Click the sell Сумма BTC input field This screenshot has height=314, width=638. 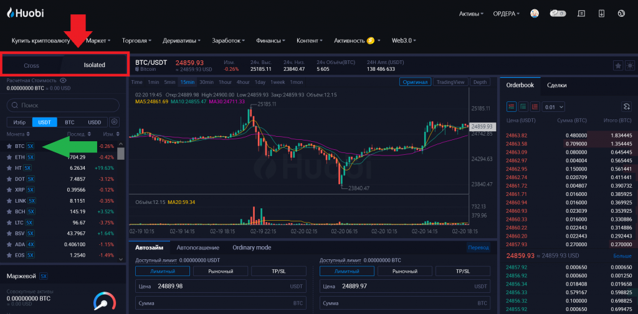point(405,303)
